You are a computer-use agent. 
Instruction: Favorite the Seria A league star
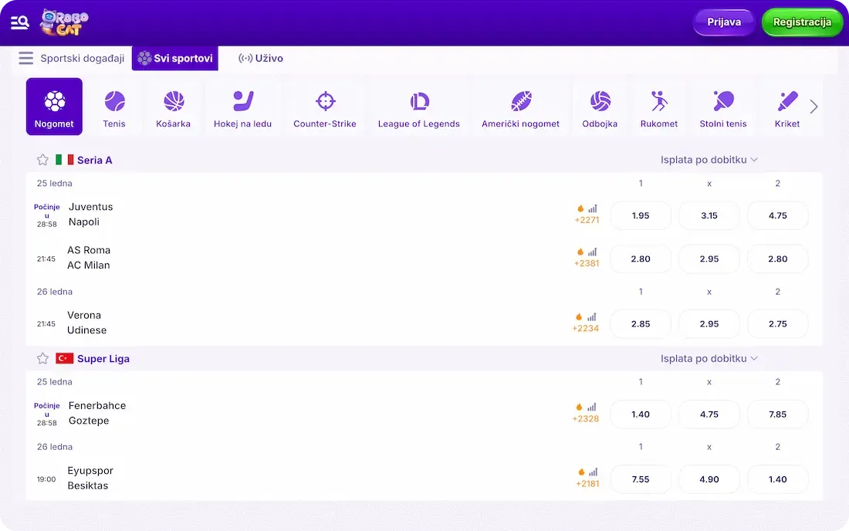click(43, 160)
